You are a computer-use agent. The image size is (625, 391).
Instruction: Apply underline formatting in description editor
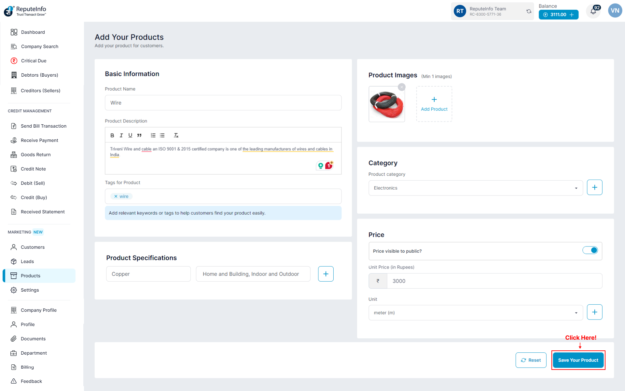pyautogui.click(x=130, y=135)
